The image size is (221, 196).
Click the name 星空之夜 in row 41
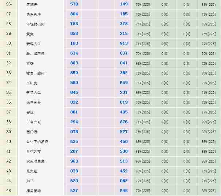tap(34, 152)
